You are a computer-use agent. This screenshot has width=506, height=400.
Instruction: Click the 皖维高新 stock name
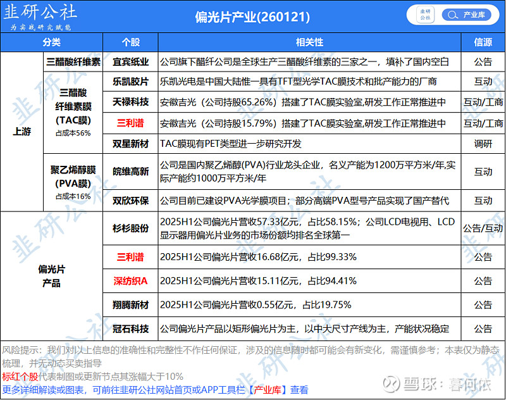[x=130, y=171]
